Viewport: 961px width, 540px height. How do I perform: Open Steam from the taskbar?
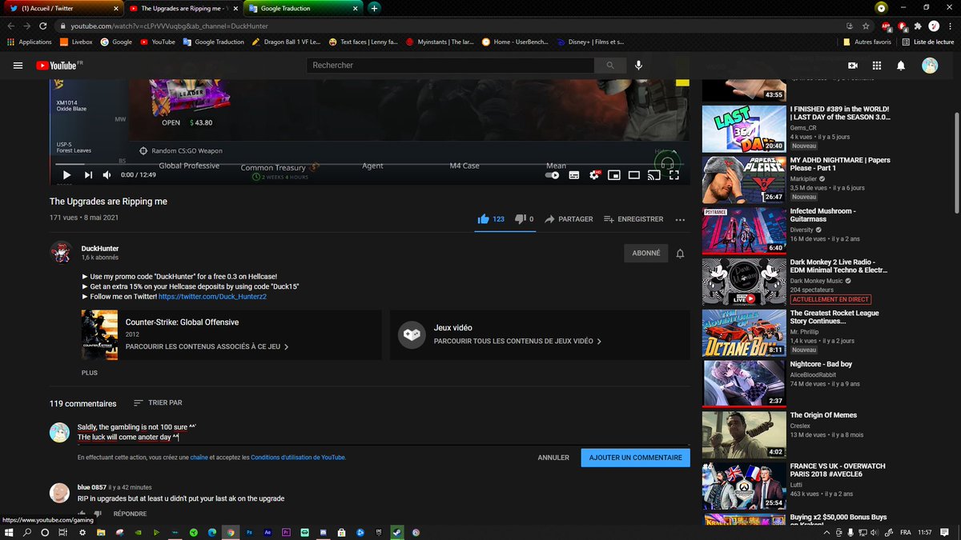point(397,532)
